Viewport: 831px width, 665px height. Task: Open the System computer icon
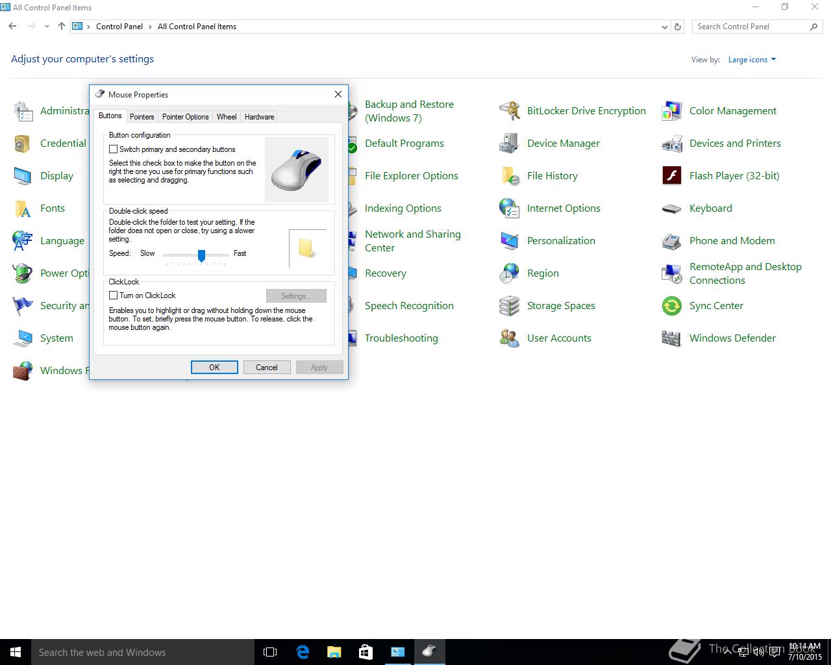[x=23, y=338]
